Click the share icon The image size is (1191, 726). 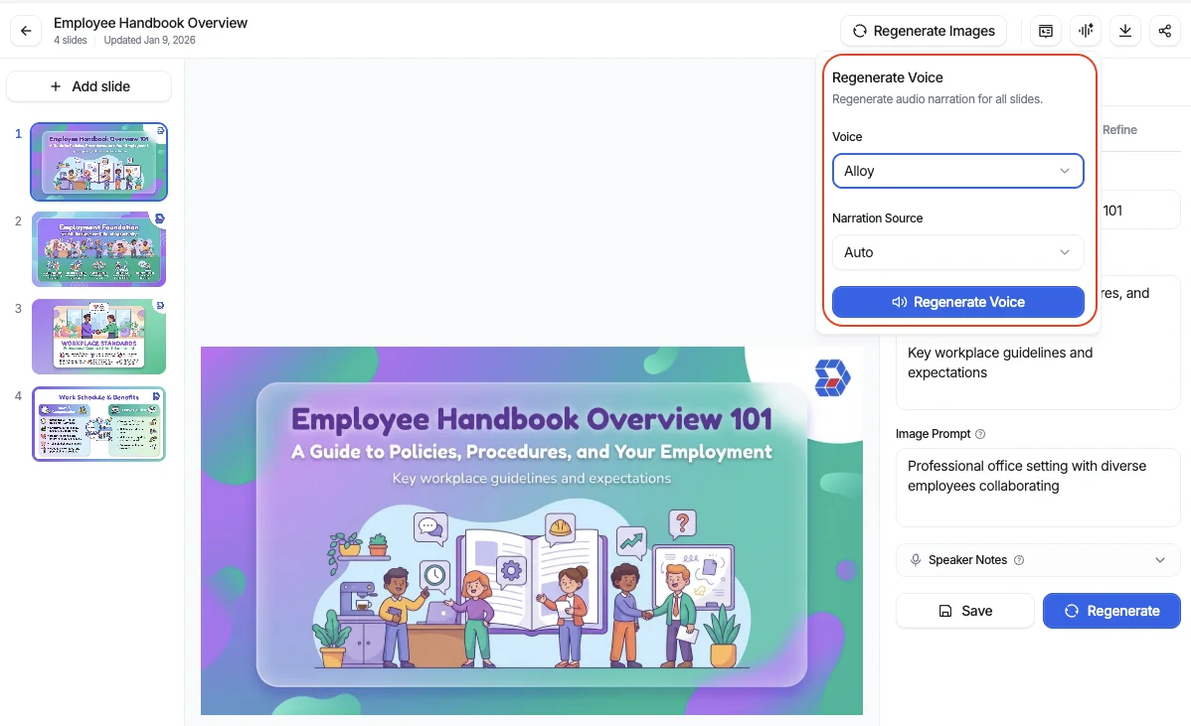[1165, 31]
